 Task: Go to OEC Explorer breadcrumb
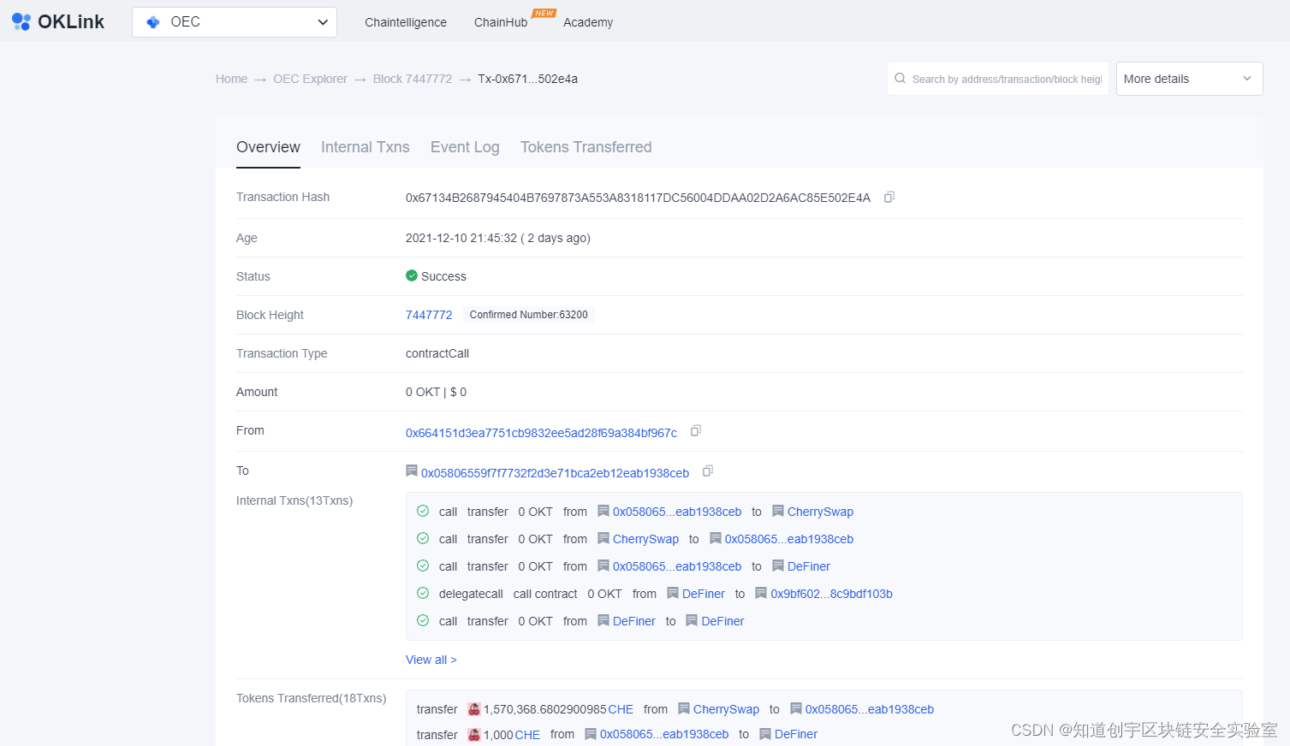click(310, 79)
